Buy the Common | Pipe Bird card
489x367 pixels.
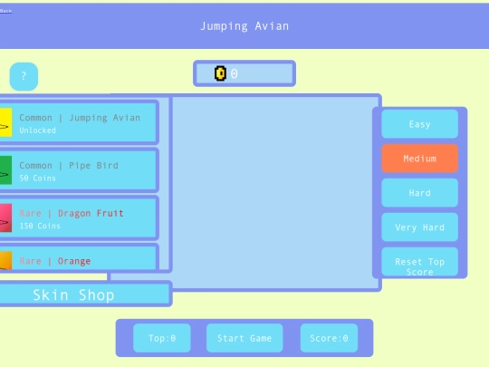(79, 170)
